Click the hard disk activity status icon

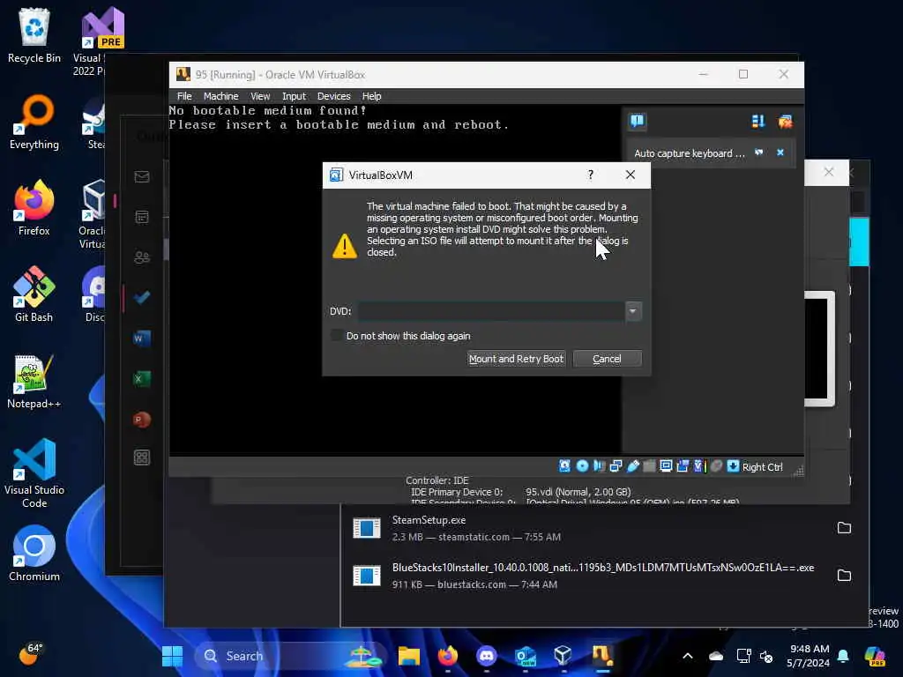[564, 466]
